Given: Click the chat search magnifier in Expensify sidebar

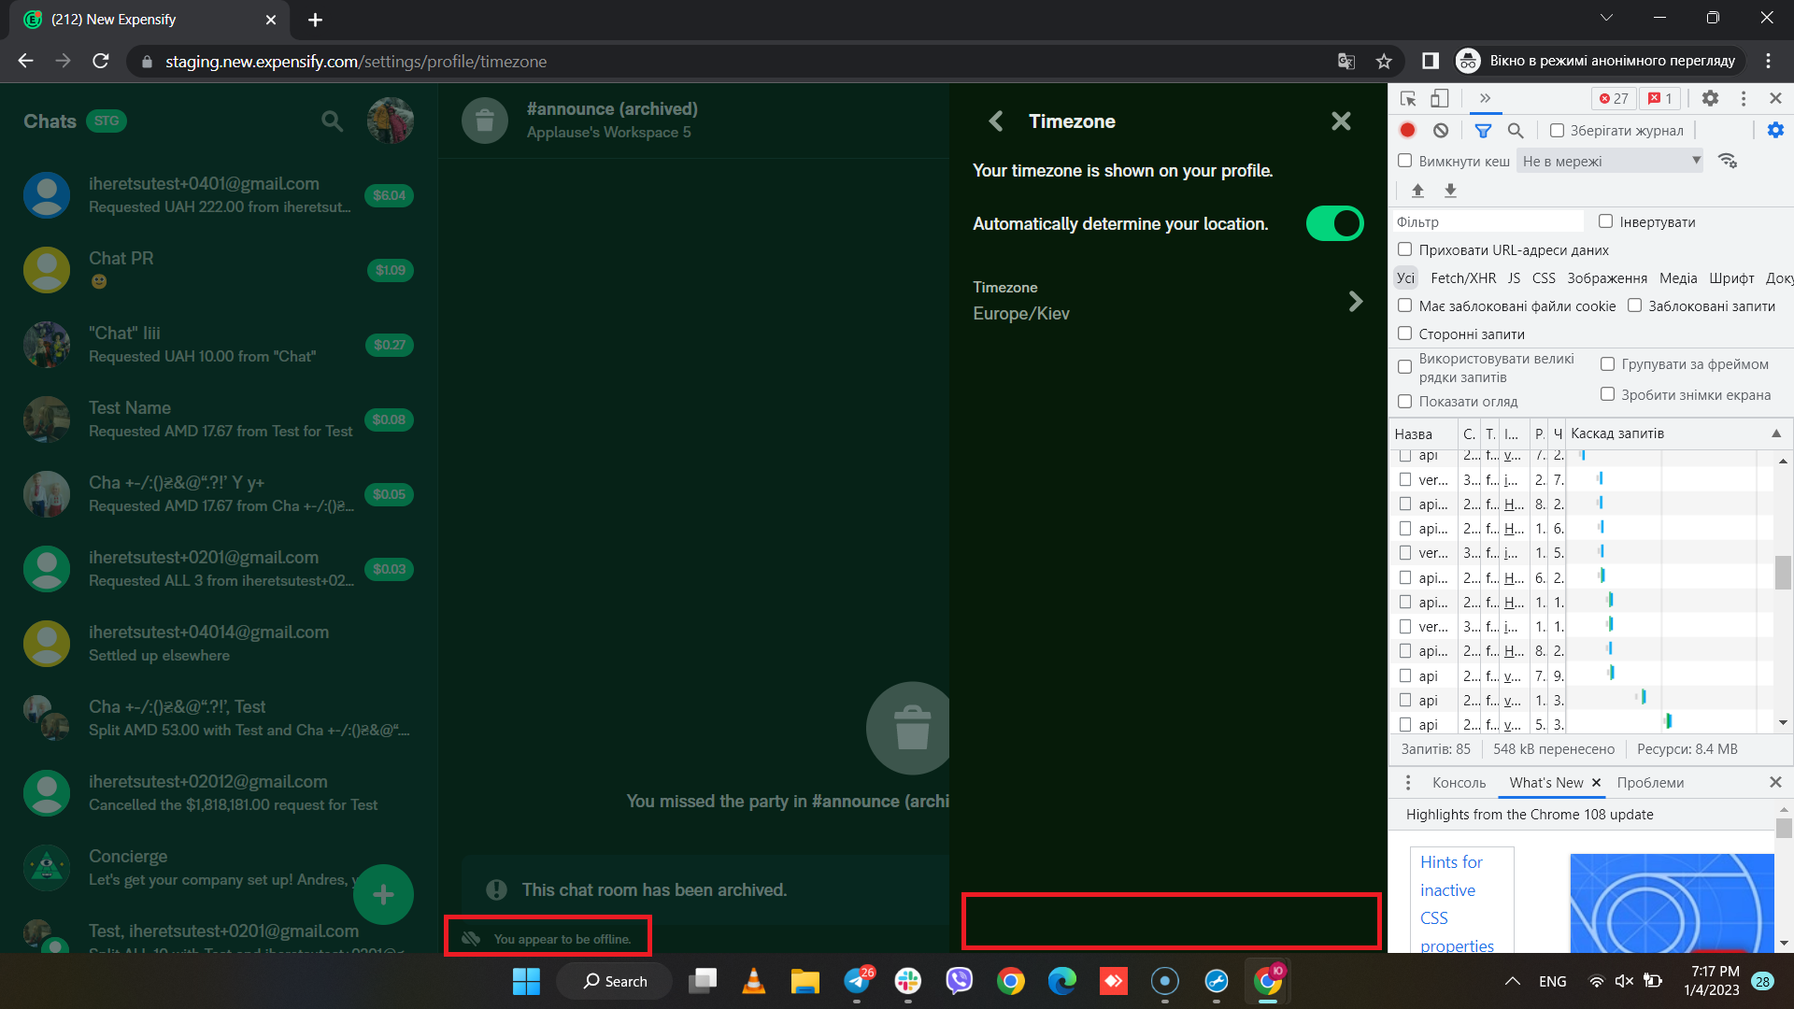Looking at the screenshot, I should [x=332, y=121].
